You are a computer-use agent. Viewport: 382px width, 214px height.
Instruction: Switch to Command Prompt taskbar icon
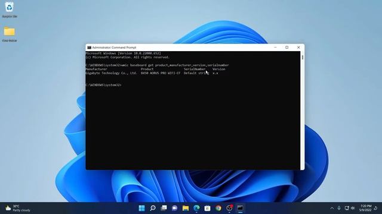240,208
